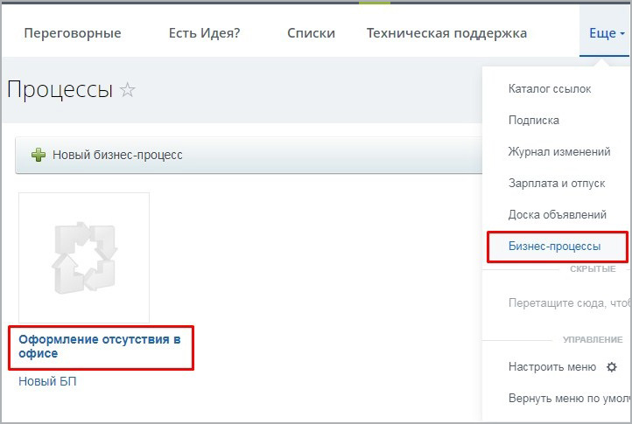Viewport: 632px width, 424px height.
Task: Choose Подписка in the dropdown menu
Action: point(533,120)
